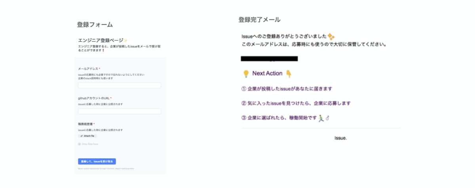
Task: Click the 登録完了メール heading
Action: 260,19
